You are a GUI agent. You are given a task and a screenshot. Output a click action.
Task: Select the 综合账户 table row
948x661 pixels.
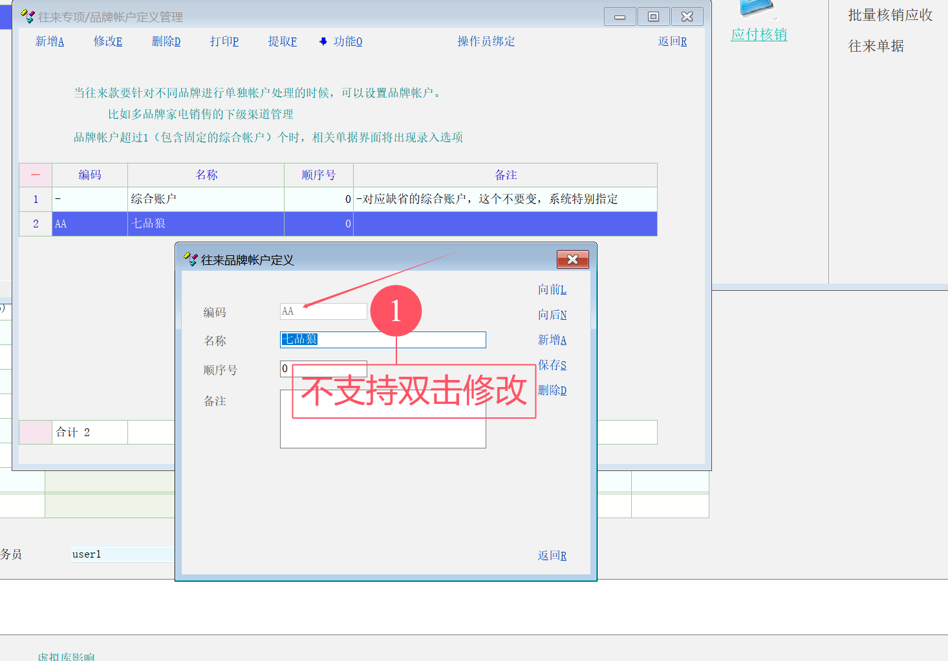point(206,199)
